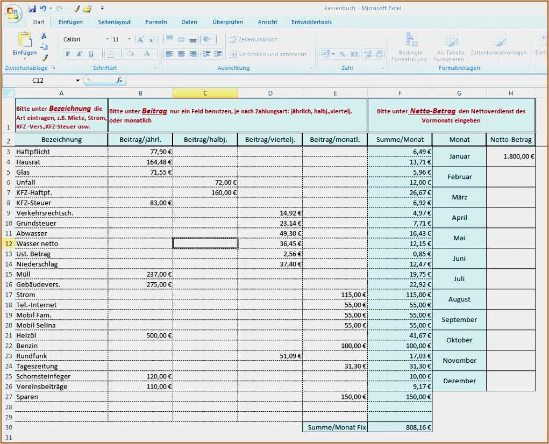The width and height of the screenshot is (549, 444).
Task: Copy selection with the copy icon
Action: [44, 47]
